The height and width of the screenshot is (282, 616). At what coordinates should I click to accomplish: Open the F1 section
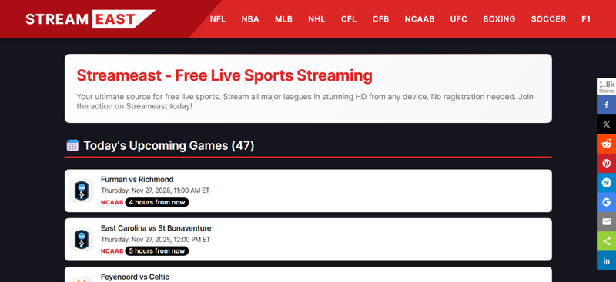[x=586, y=19]
